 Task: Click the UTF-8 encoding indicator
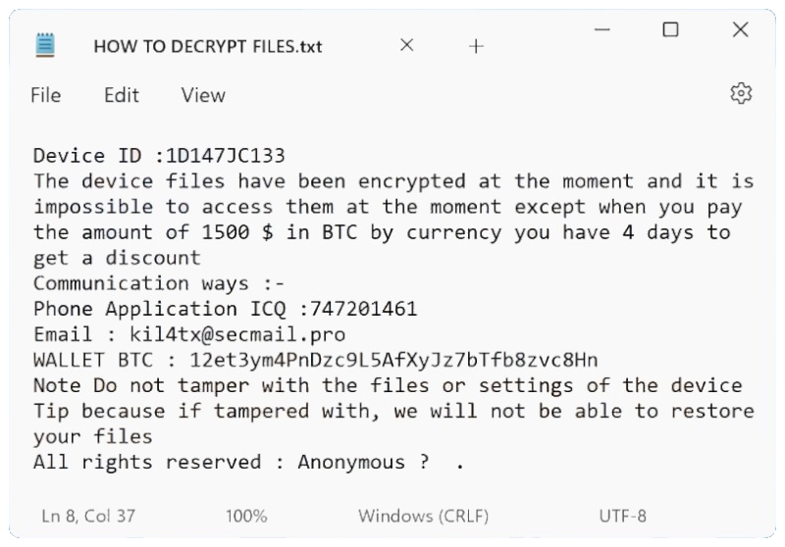[x=622, y=516]
